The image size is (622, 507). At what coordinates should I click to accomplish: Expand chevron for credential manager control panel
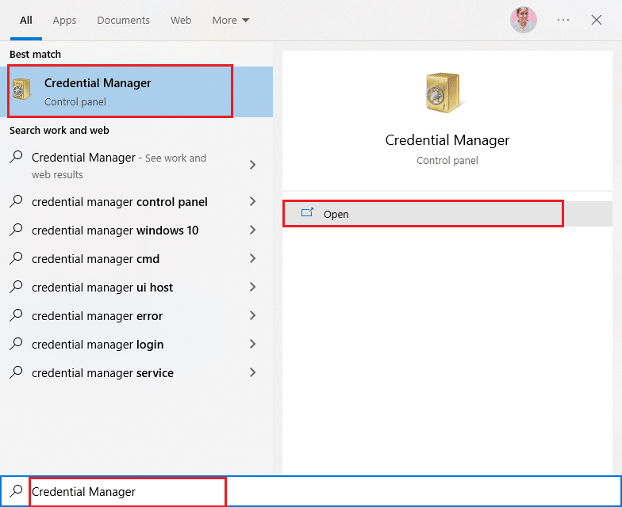pos(252,201)
